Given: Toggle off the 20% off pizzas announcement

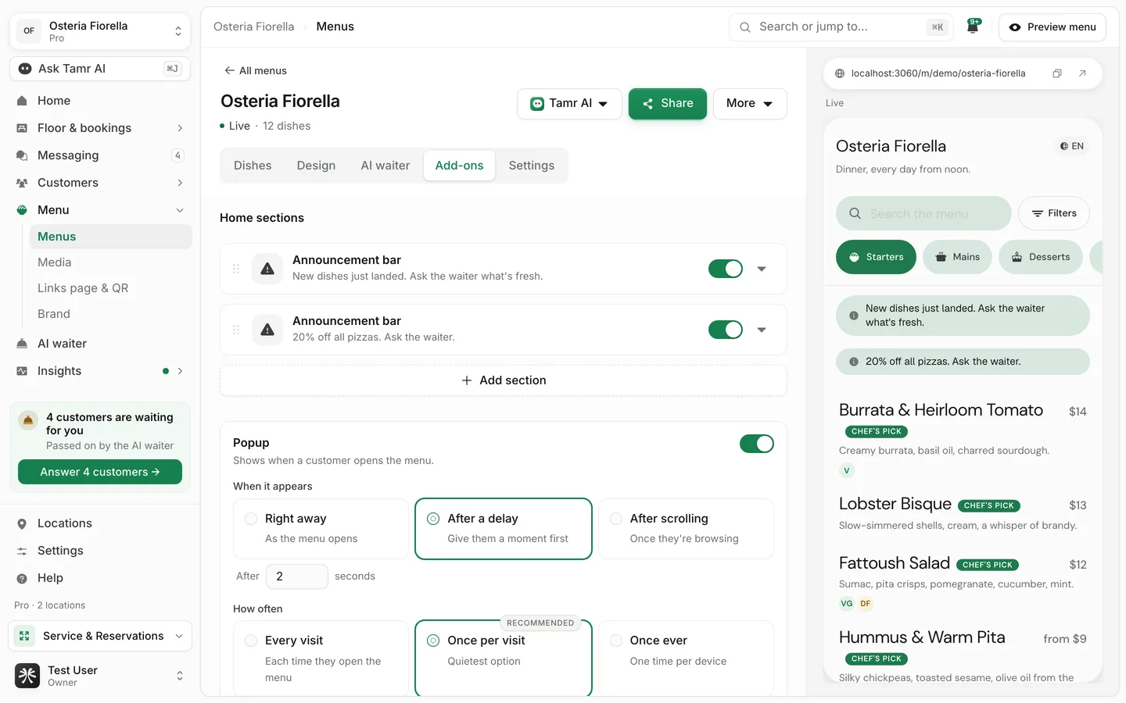Looking at the screenshot, I should pos(726,330).
